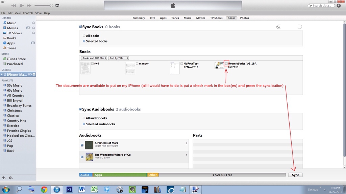Open the Controls menu

[28, 13]
